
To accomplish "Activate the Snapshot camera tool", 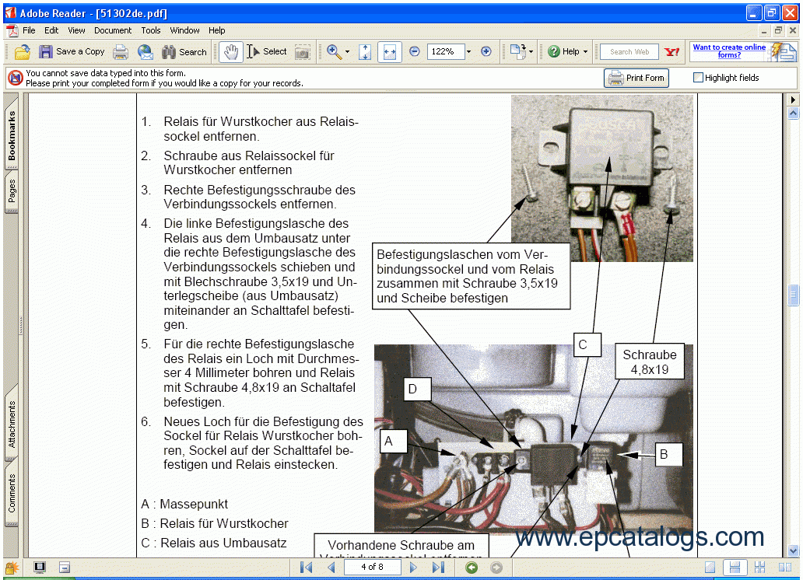I will point(303,52).
